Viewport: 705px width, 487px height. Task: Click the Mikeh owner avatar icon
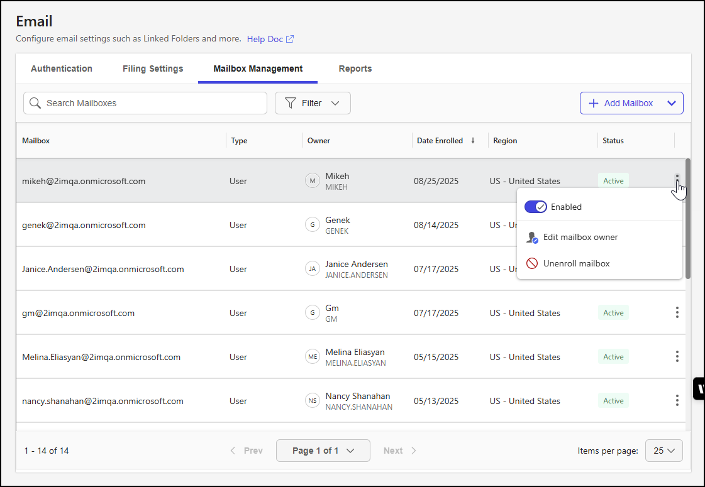click(312, 181)
